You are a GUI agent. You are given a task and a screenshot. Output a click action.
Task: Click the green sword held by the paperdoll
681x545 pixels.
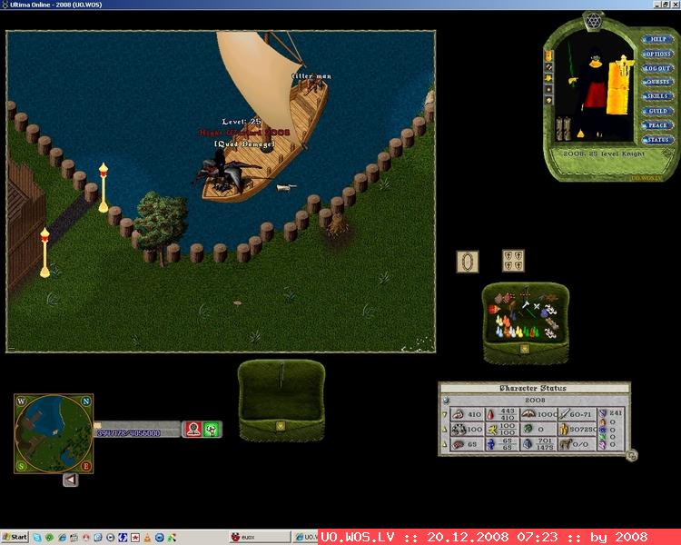tap(571, 65)
